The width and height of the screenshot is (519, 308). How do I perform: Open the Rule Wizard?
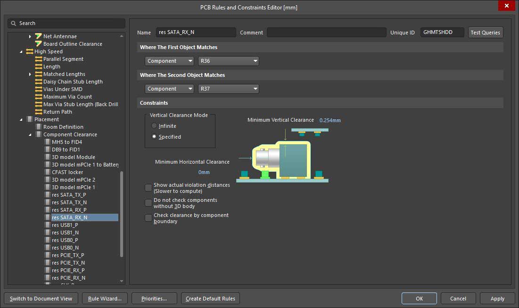[x=105, y=299]
